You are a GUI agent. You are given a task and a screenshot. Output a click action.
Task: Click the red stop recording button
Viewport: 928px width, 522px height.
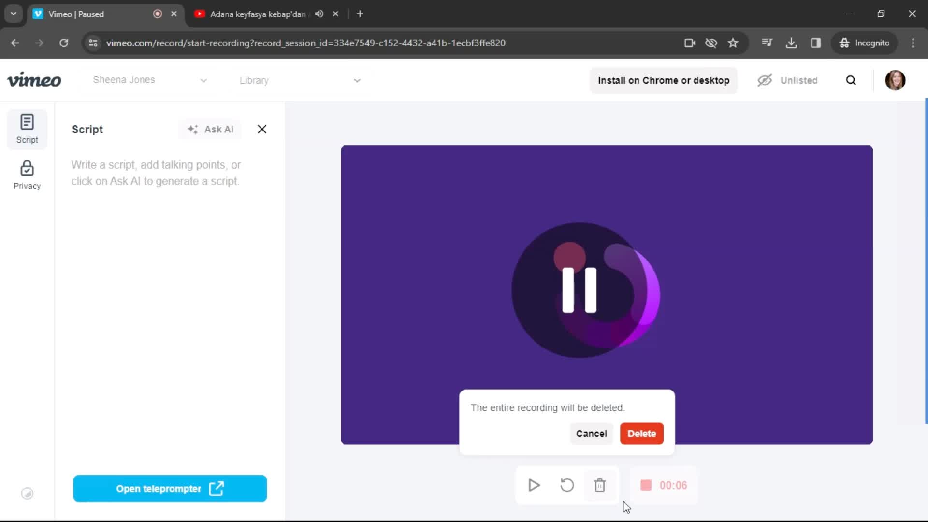(646, 485)
